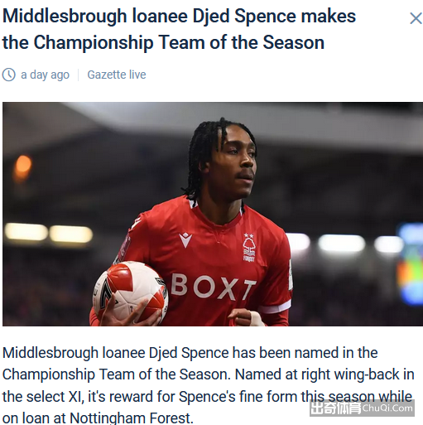Click the article headline about Djed Spence

coord(179,29)
